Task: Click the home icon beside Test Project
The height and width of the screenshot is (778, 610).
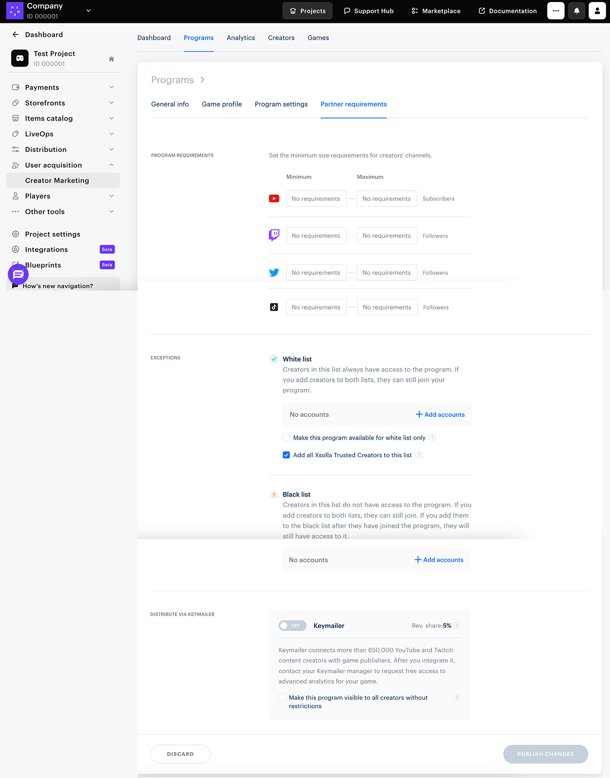Action: click(x=111, y=59)
